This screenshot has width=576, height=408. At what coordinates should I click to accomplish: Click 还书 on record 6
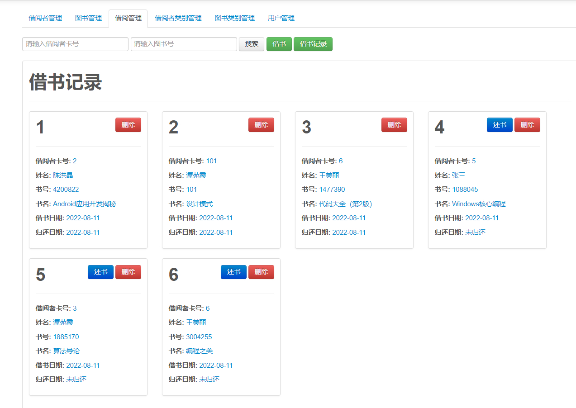(x=233, y=272)
